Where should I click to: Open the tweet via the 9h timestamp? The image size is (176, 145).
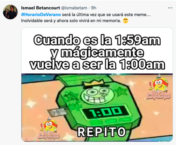(x=94, y=8)
